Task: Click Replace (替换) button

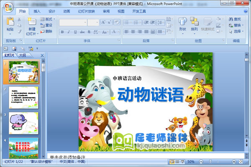Action: point(236,25)
